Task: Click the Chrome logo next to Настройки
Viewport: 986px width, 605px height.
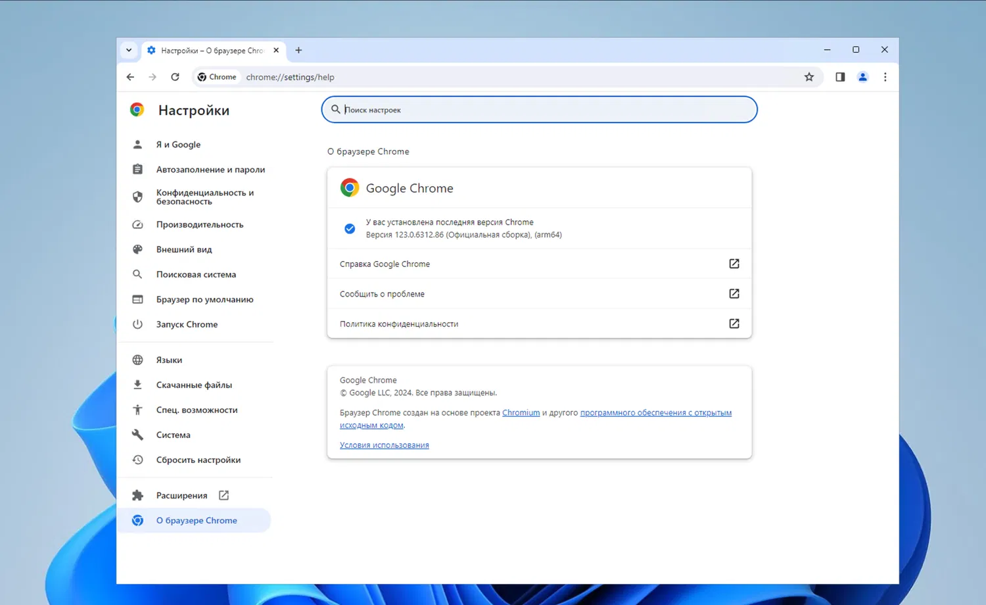Action: click(137, 110)
